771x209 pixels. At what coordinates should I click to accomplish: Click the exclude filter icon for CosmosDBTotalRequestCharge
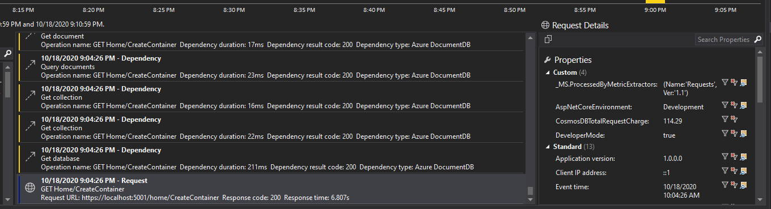pos(734,118)
